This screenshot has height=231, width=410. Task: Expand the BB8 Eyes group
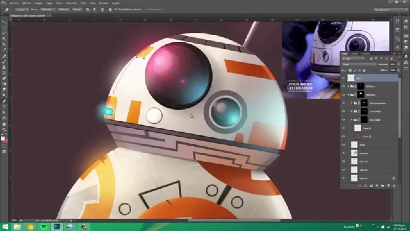[x=348, y=86]
